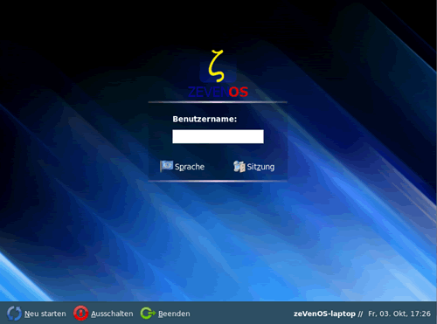Click the blue ZEVEN logo lettering
This screenshot has height=324, width=437.
[208, 92]
